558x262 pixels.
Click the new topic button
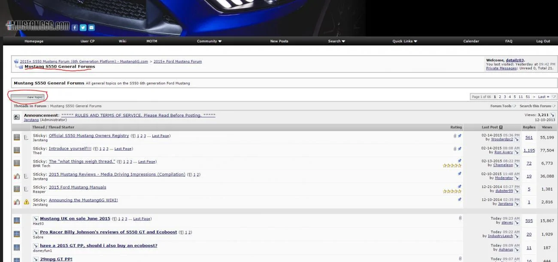point(27,97)
